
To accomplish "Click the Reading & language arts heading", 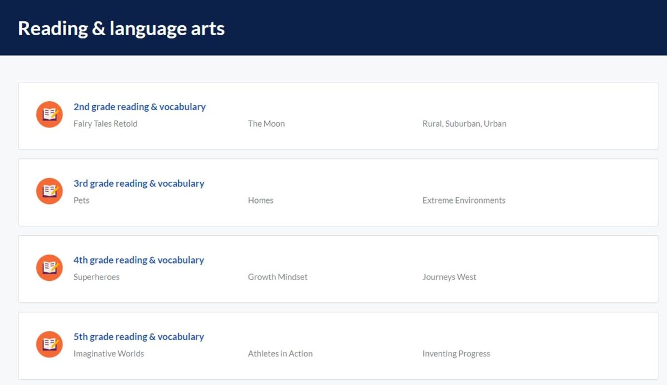I will [x=121, y=29].
